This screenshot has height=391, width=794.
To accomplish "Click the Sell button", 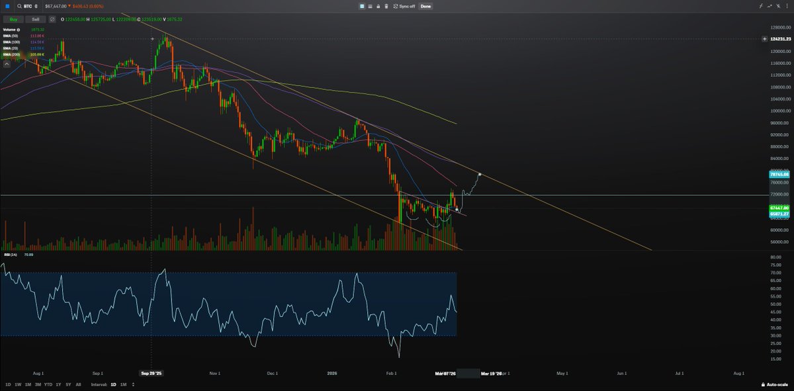I will [x=36, y=19].
